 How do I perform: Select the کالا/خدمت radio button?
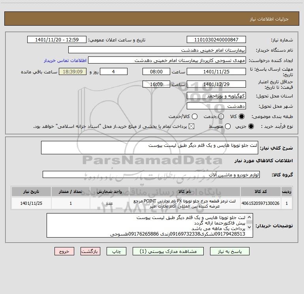click(x=195, y=116)
